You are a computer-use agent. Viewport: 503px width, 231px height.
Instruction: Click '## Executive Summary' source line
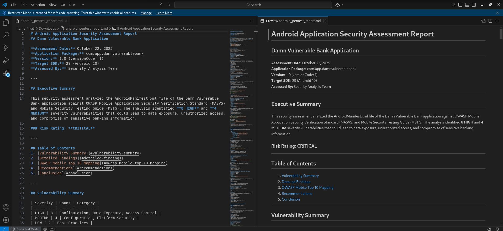(53, 88)
